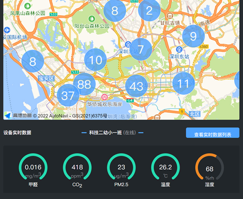Click the orange 湿度 gauge showing 68
This screenshot has height=199, width=243.
pyautogui.click(x=209, y=168)
